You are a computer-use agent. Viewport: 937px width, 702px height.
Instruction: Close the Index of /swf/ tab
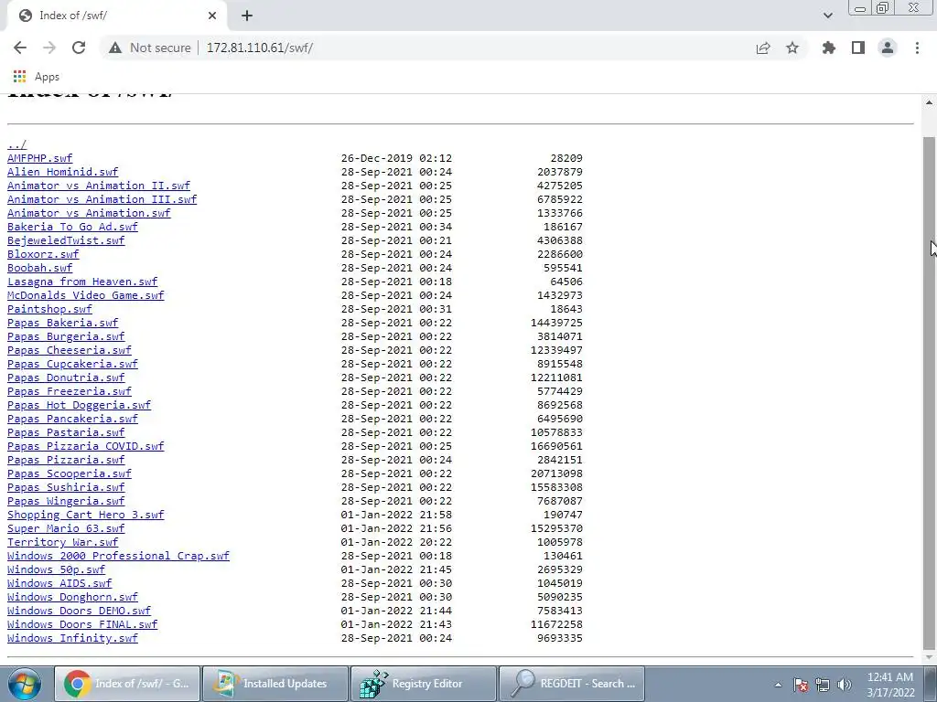click(x=212, y=16)
